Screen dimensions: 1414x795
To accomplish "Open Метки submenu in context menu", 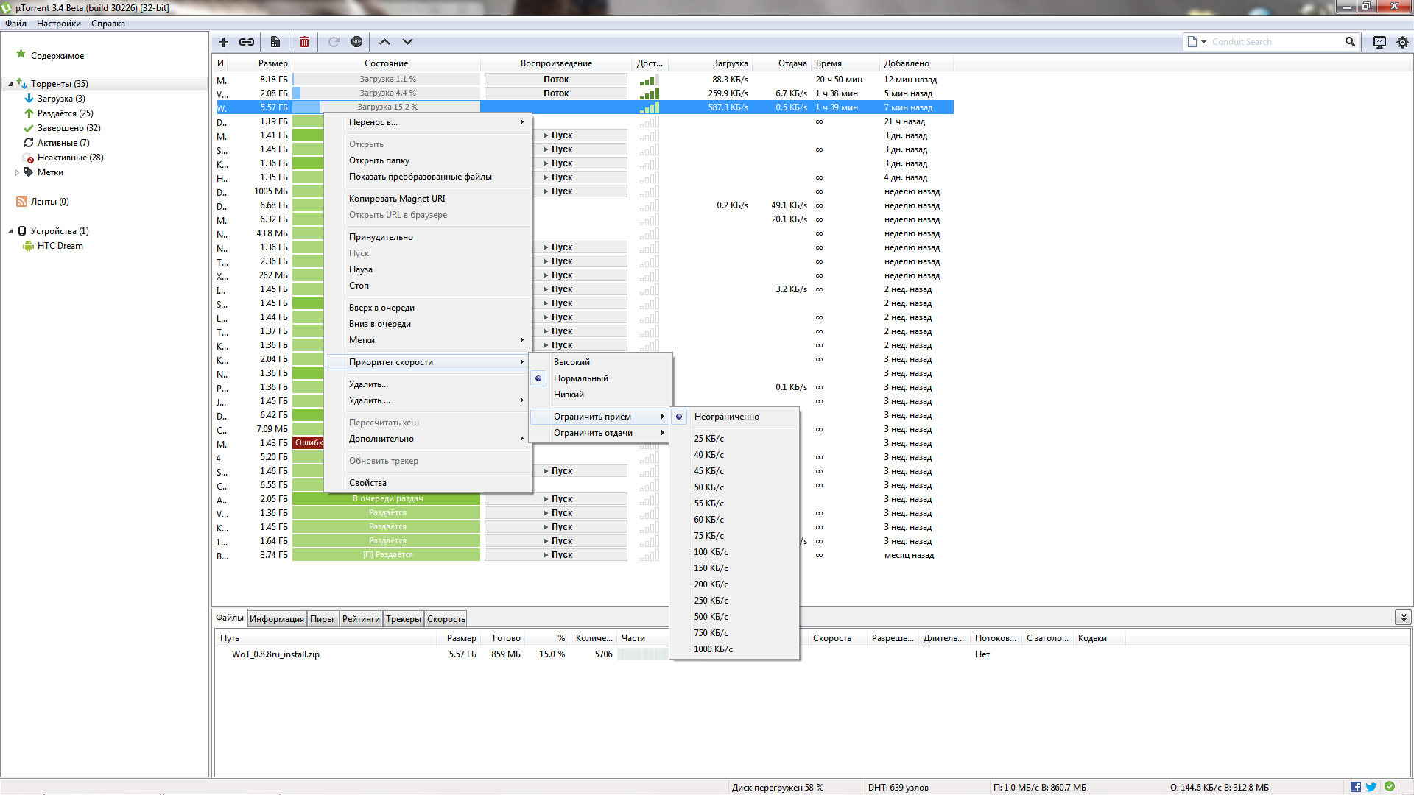I will [428, 340].
